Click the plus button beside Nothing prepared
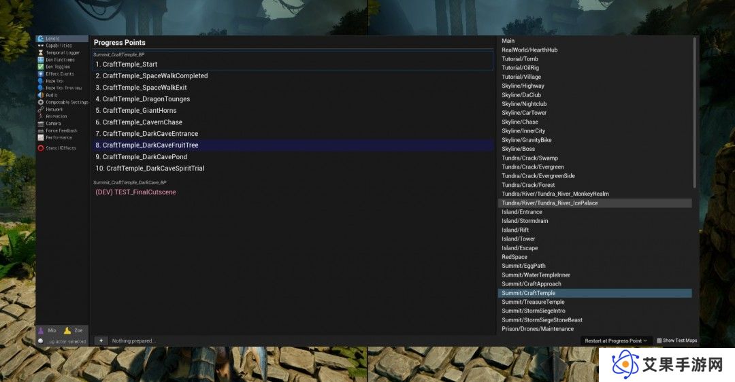735x382 pixels. coord(101,341)
